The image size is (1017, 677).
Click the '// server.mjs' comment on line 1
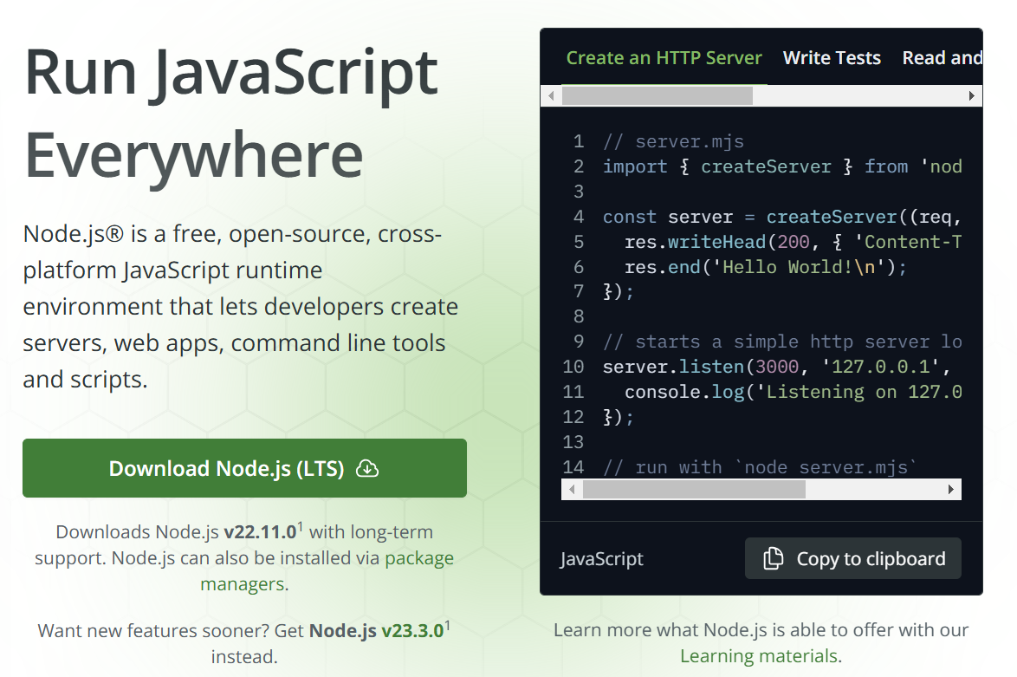pos(673,141)
